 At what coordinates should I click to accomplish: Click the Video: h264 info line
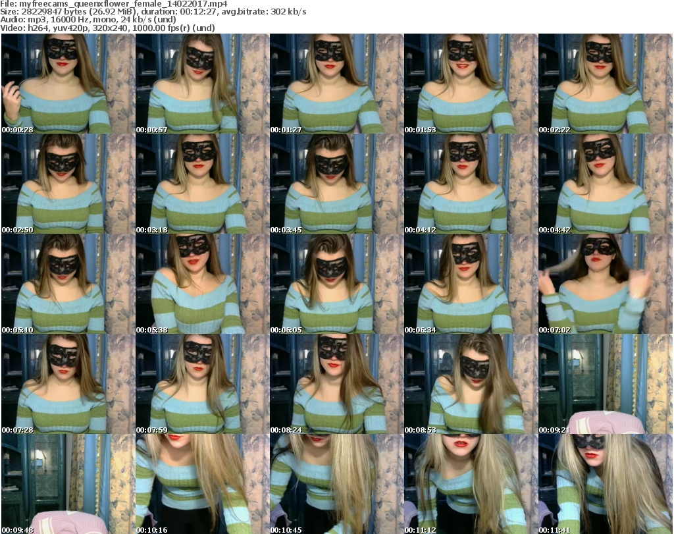click(x=107, y=28)
